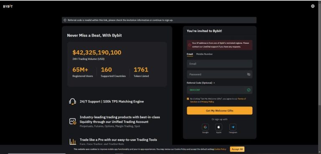The image size is (321, 154).
Task: Collapse the Referral Code (Optional) section
Action: 214,83
